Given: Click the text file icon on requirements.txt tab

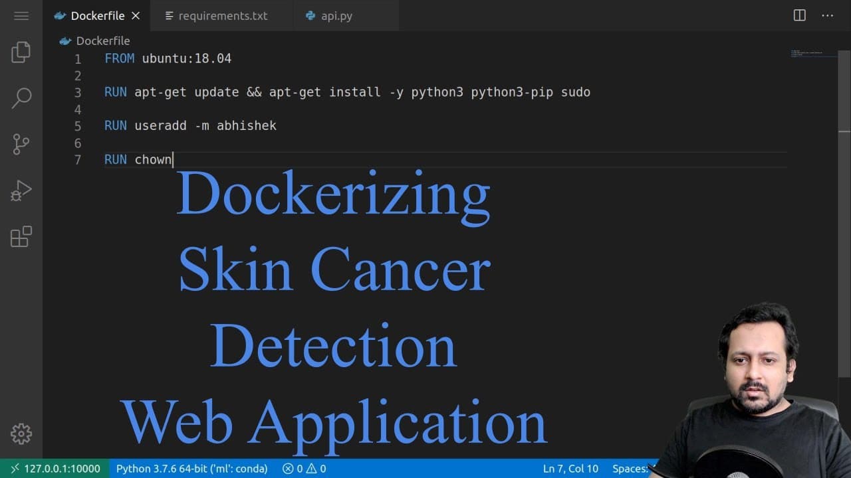Looking at the screenshot, I should pyautogui.click(x=169, y=16).
